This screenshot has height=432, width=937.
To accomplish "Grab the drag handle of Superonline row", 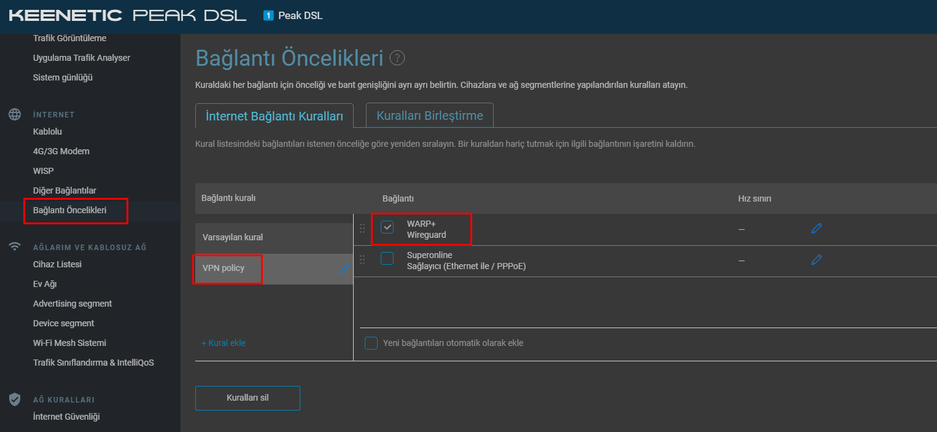I will coord(362,260).
